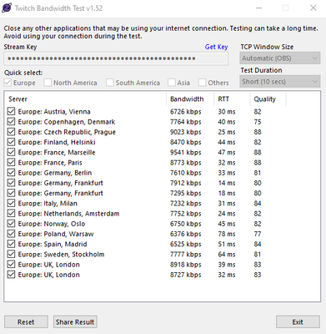Sort by the RTT column header
This screenshot has width=326, height=334.
tap(232, 99)
